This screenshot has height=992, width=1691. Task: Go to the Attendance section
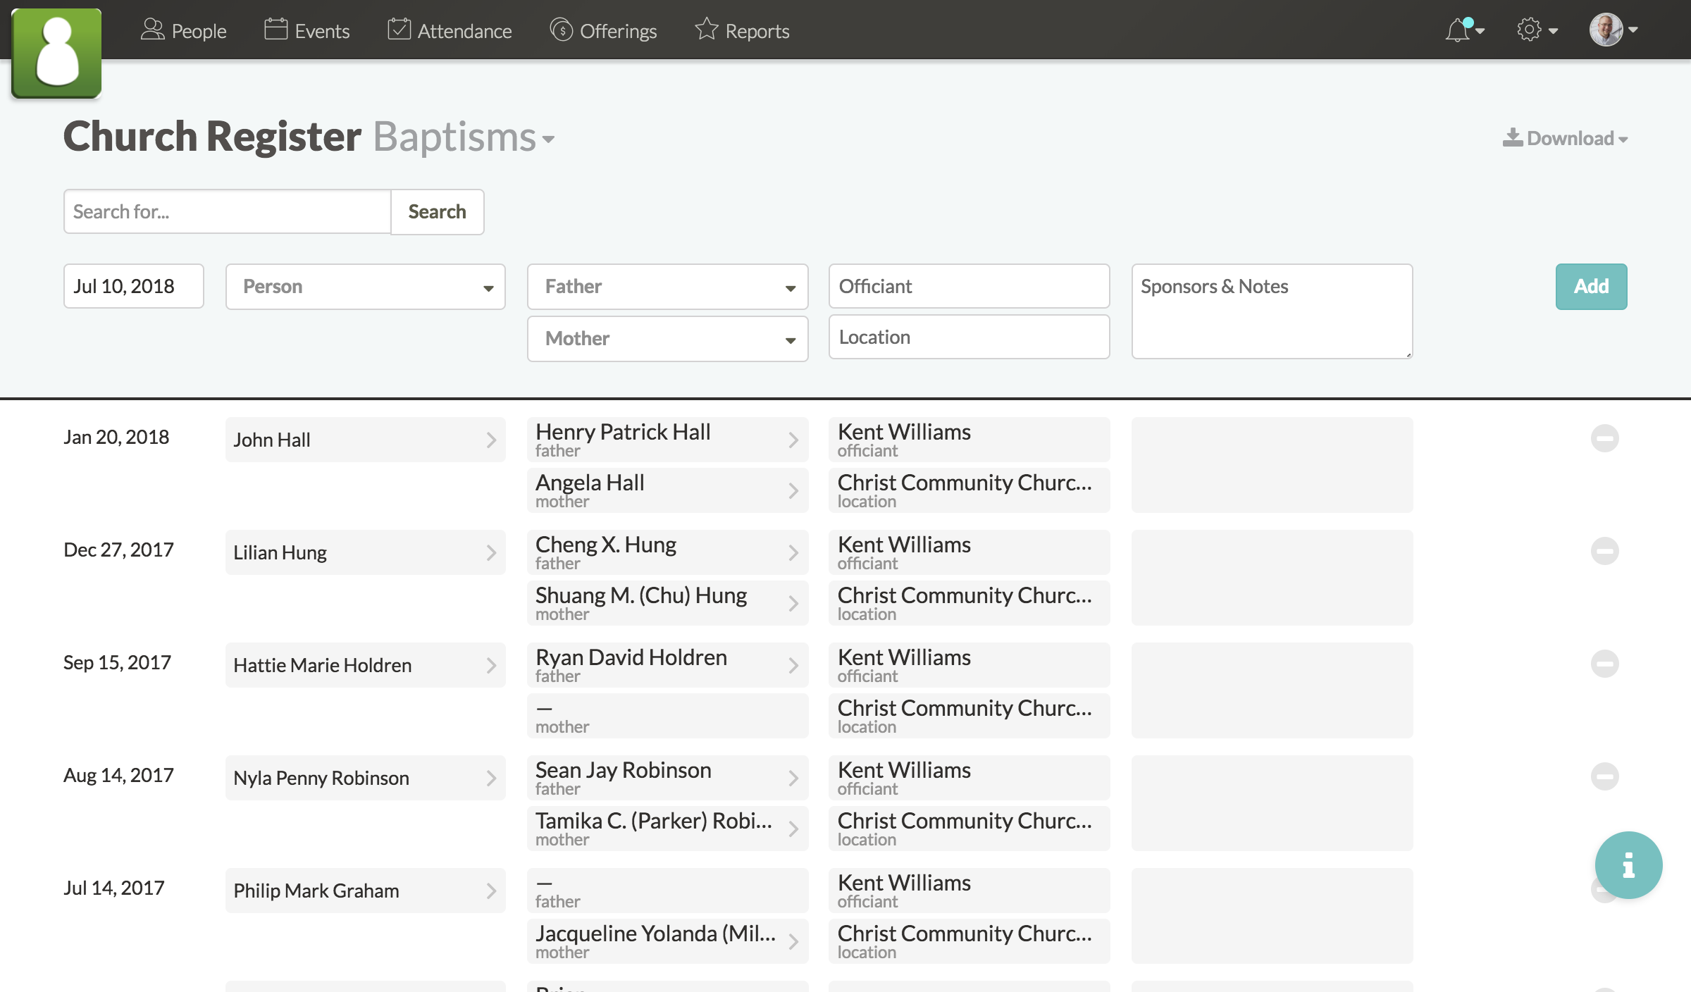tap(450, 30)
